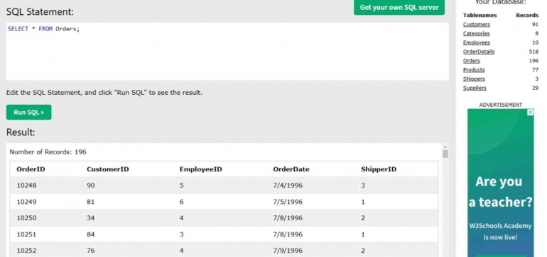Select OrderID cell 10248
Viewport: 547px width, 257px height.
26,185
